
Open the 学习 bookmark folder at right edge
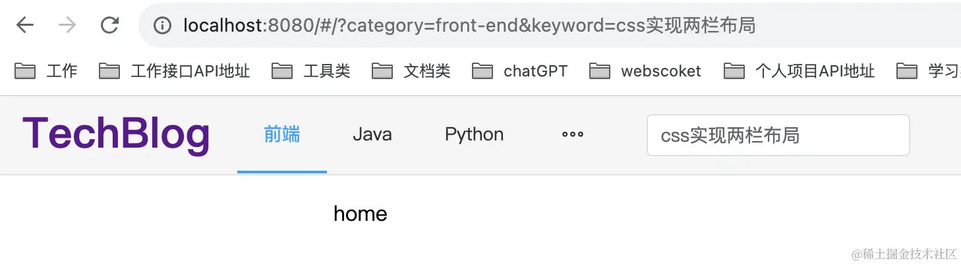coord(931,71)
